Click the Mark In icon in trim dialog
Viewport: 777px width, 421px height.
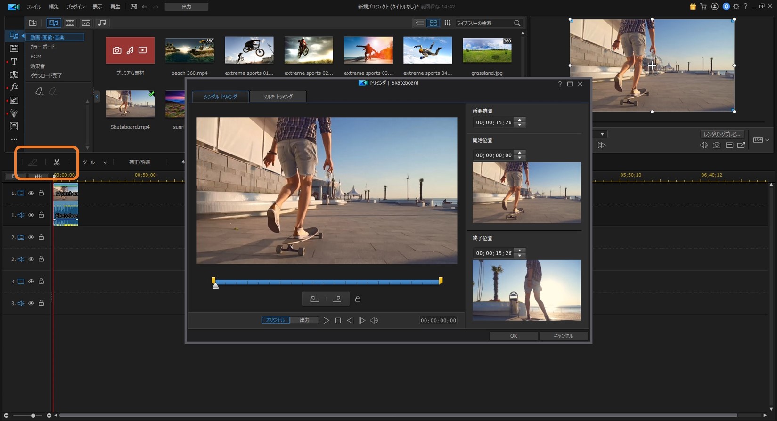coord(314,299)
